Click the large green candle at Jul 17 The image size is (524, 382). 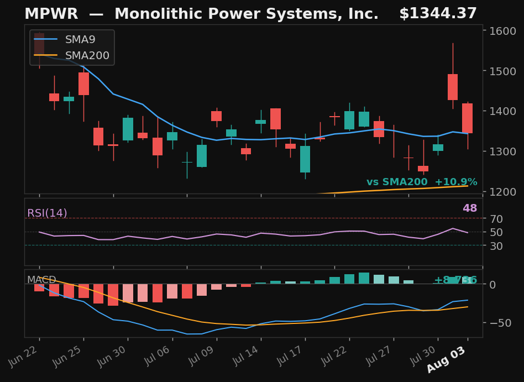point(305,159)
